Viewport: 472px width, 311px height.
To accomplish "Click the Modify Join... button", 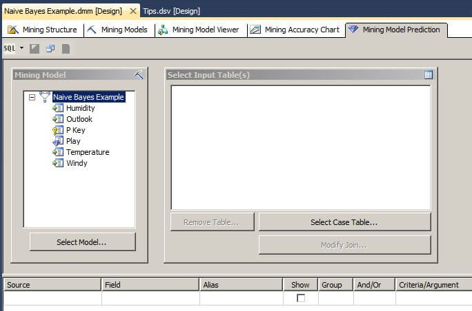I will coord(344,245).
